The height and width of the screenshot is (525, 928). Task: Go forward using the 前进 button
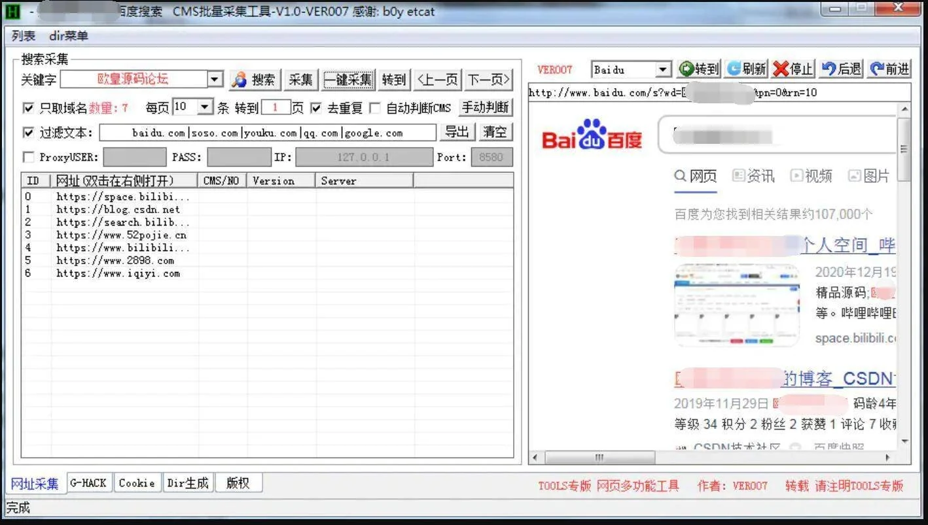click(889, 69)
